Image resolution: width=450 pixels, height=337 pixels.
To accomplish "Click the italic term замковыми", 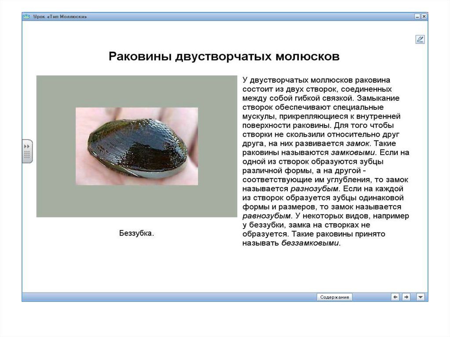I will click(x=353, y=152).
